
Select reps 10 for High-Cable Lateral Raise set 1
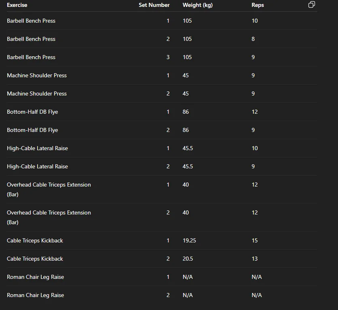point(255,148)
